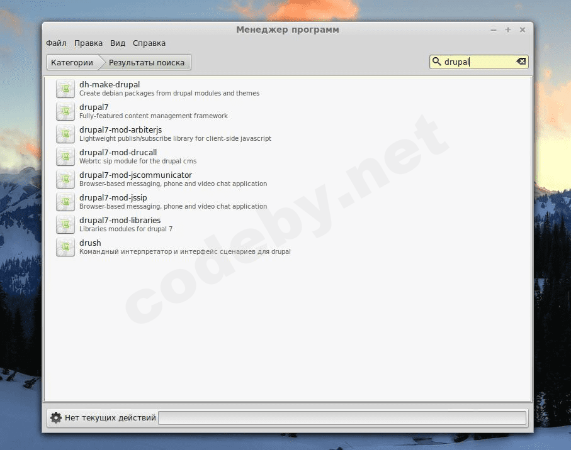Screen dimensions: 571x450
Task: Select drupal7-mod-arbiterjs title text
Action: 120,129
